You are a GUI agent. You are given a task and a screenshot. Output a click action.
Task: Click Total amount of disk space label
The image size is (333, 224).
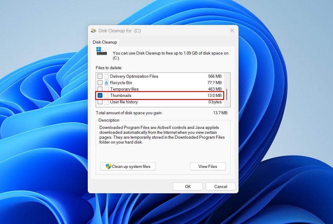point(129,113)
